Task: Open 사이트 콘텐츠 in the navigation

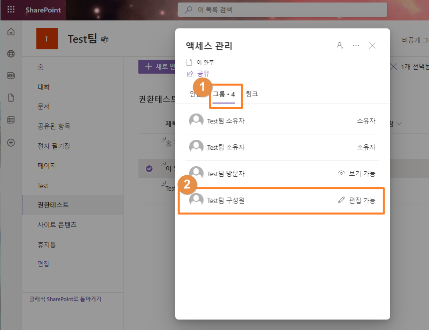Action: [57, 224]
